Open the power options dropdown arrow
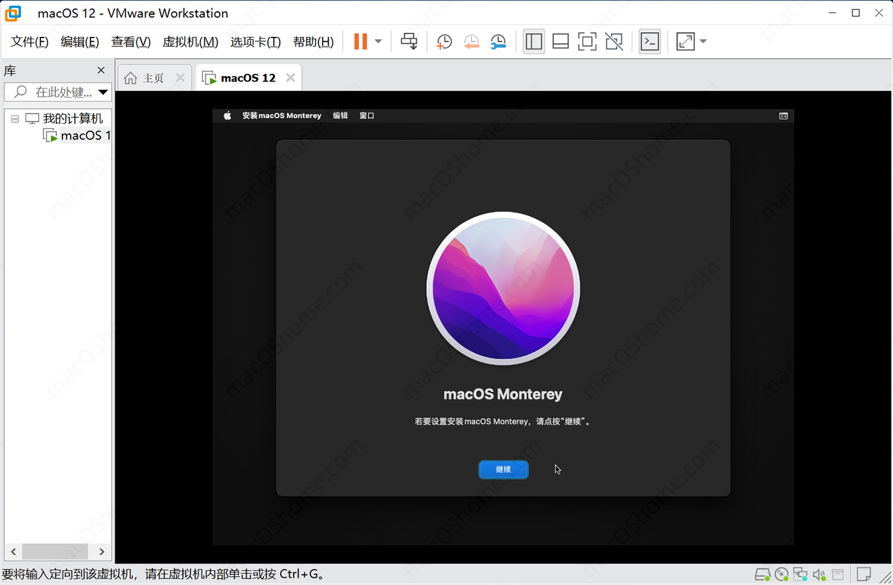Screen dimensions: 893x585 pyautogui.click(x=378, y=42)
